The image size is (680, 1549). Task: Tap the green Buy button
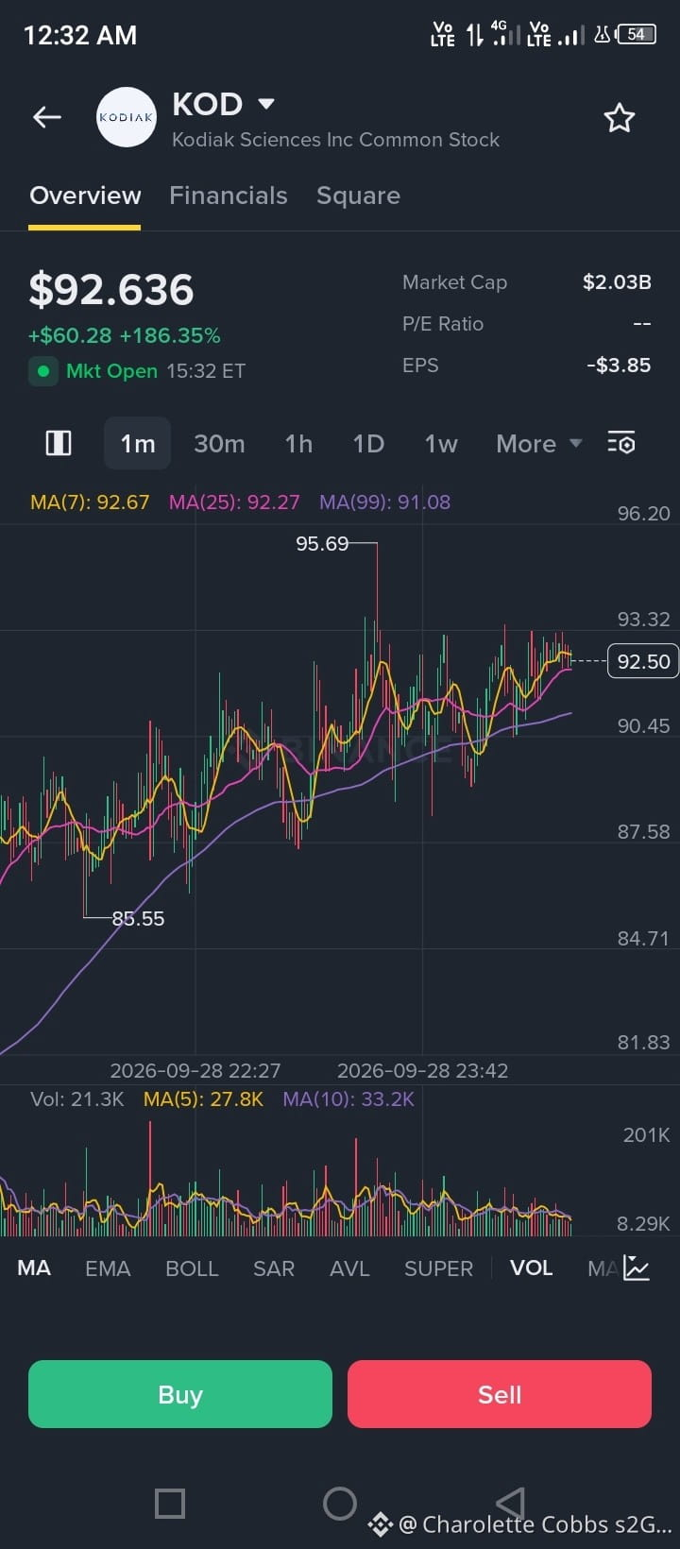pos(180,1394)
